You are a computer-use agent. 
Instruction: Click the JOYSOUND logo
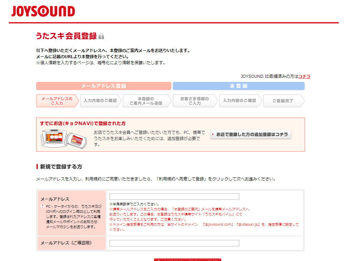(43, 11)
